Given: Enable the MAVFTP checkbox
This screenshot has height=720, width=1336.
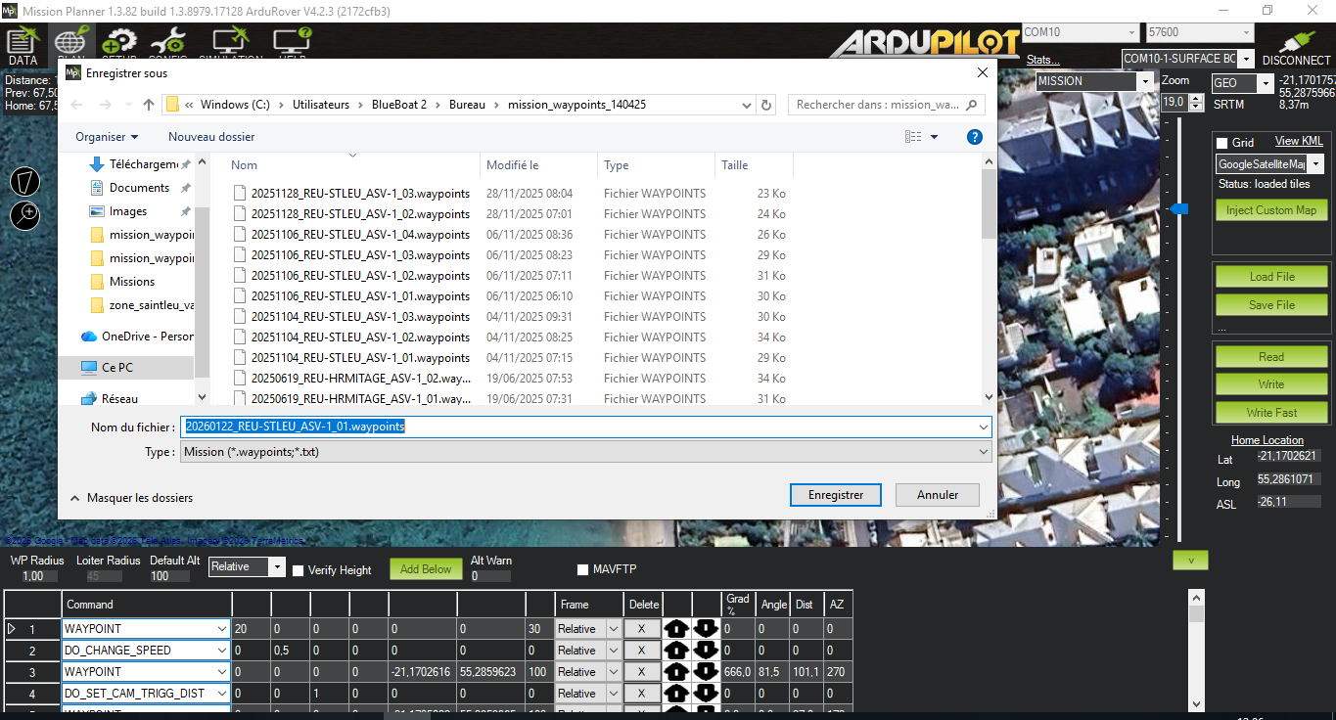Looking at the screenshot, I should (583, 569).
